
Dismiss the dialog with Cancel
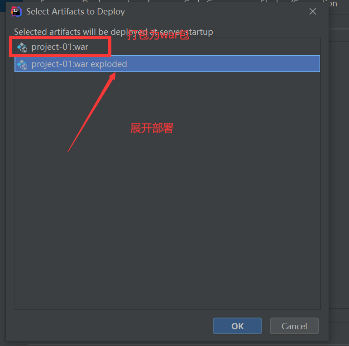[x=294, y=326]
